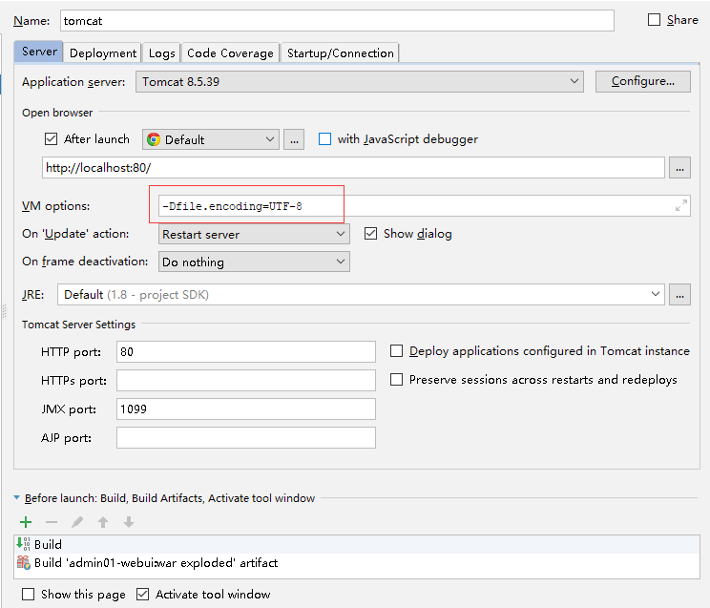Screen dimensions: 710x608
Task: Click the edit task pencil icon
Action: point(77,522)
